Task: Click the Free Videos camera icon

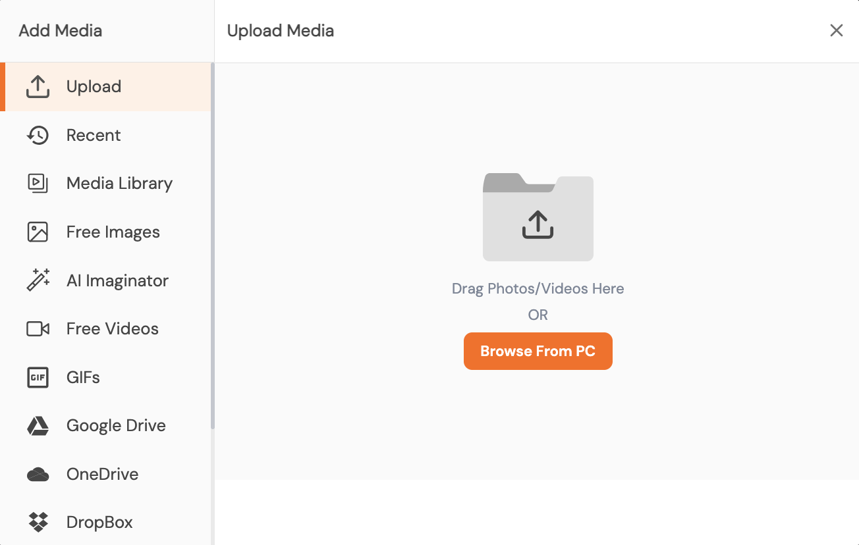Action: tap(38, 329)
